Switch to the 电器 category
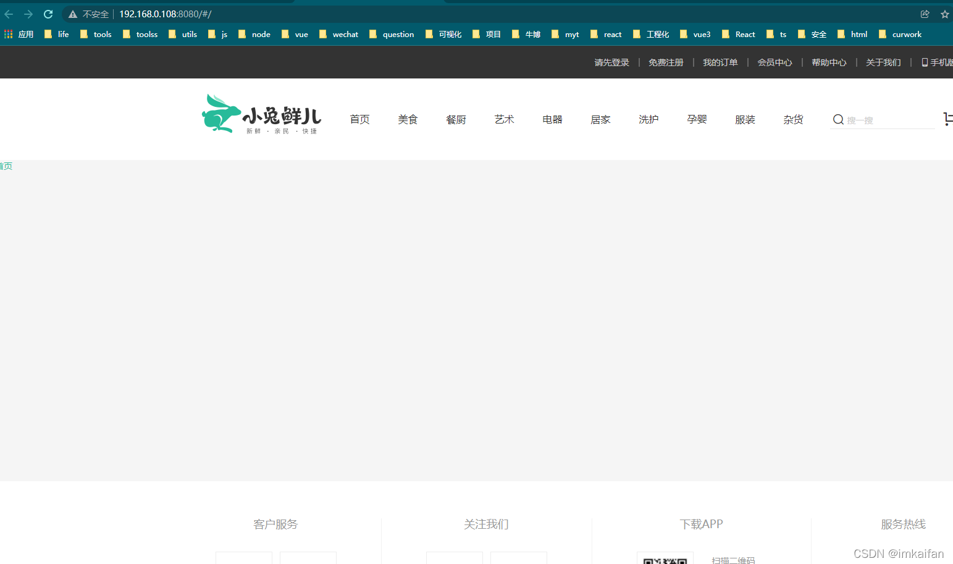 tap(552, 119)
